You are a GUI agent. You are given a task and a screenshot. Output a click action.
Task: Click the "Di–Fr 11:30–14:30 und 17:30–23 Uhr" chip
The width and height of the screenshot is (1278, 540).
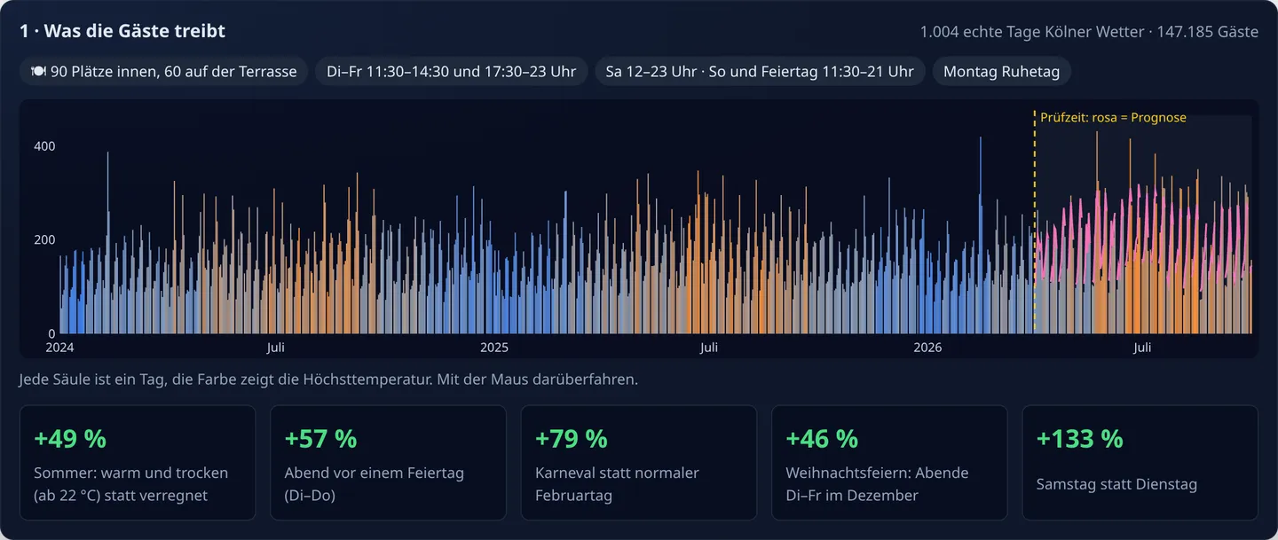(452, 72)
